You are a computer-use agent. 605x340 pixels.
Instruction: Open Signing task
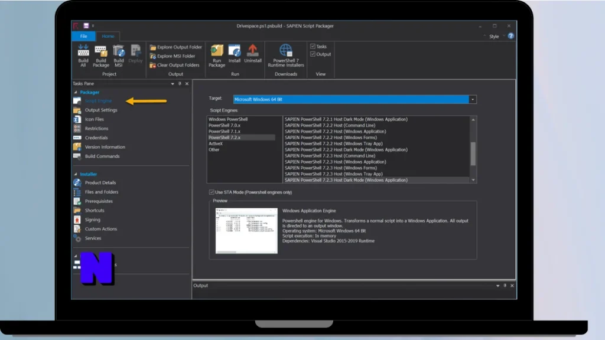pos(93,220)
